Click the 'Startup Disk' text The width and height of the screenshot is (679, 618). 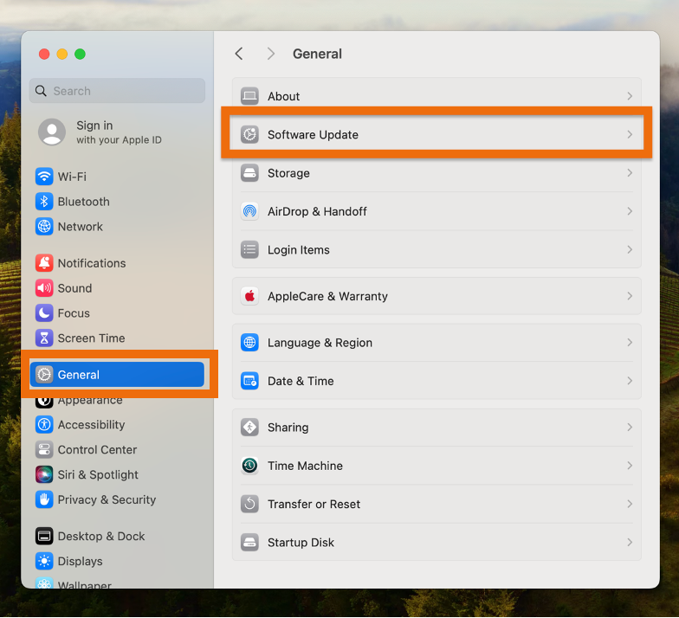[301, 542]
